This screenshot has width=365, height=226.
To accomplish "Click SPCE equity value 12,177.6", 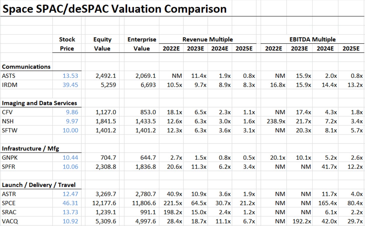I will click(x=104, y=203).
